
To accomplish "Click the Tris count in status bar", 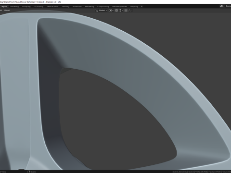I will [227, 172].
